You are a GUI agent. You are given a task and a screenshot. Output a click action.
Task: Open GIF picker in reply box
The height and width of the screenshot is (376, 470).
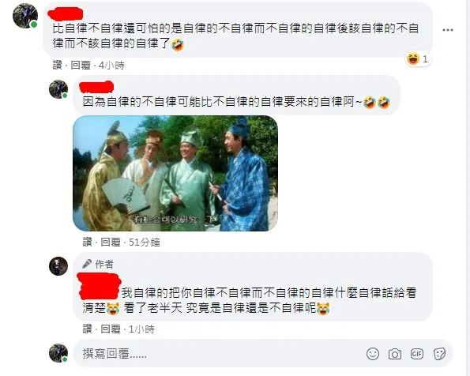coord(417,354)
